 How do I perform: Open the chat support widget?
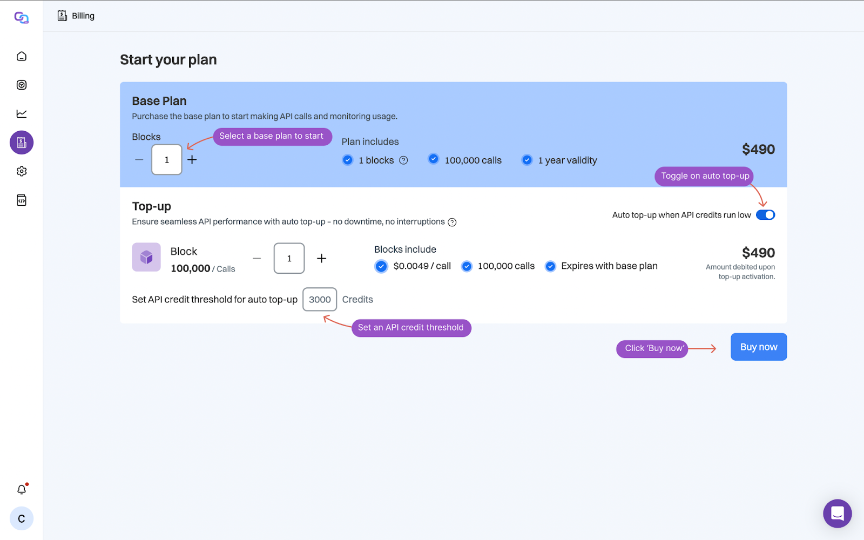837,514
